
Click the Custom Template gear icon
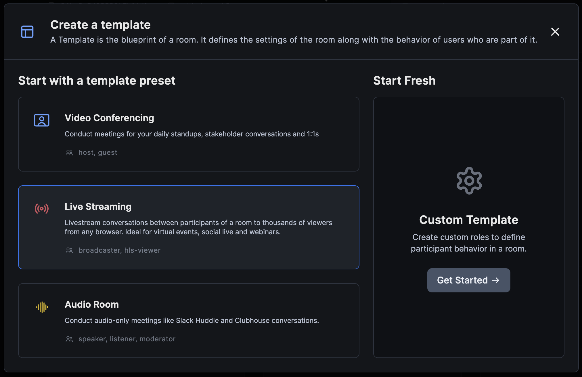click(469, 181)
